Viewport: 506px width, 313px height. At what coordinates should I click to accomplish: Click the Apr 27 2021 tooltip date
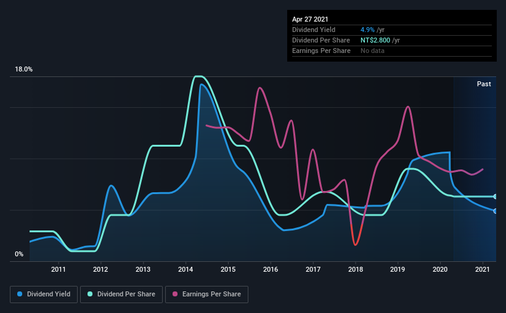(310, 19)
